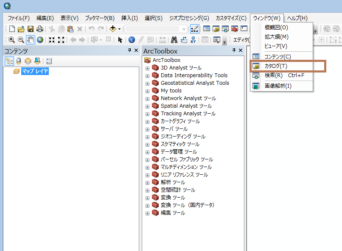Open Add Data dropdown arrow

coord(119,29)
